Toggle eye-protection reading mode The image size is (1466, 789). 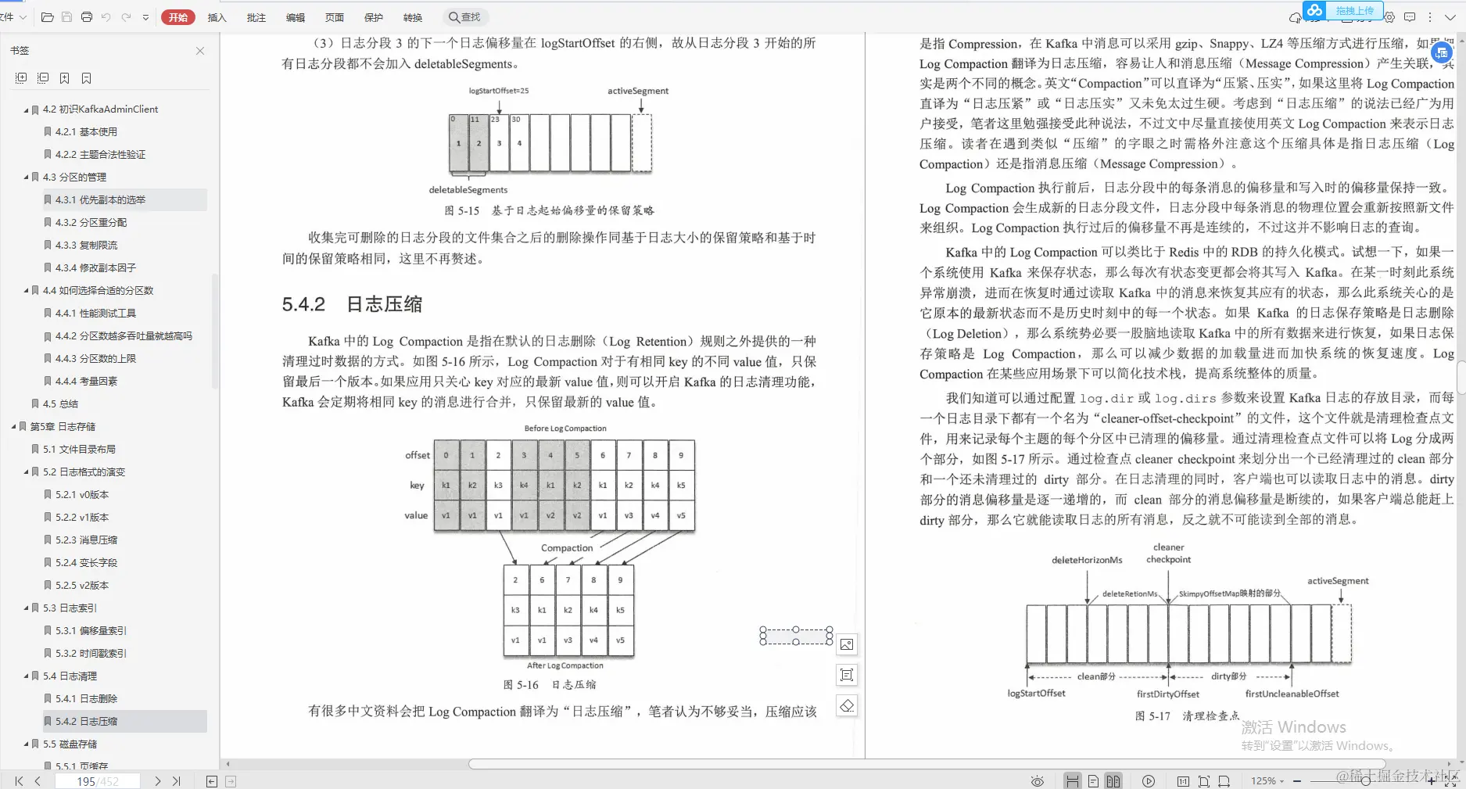[x=1038, y=780]
